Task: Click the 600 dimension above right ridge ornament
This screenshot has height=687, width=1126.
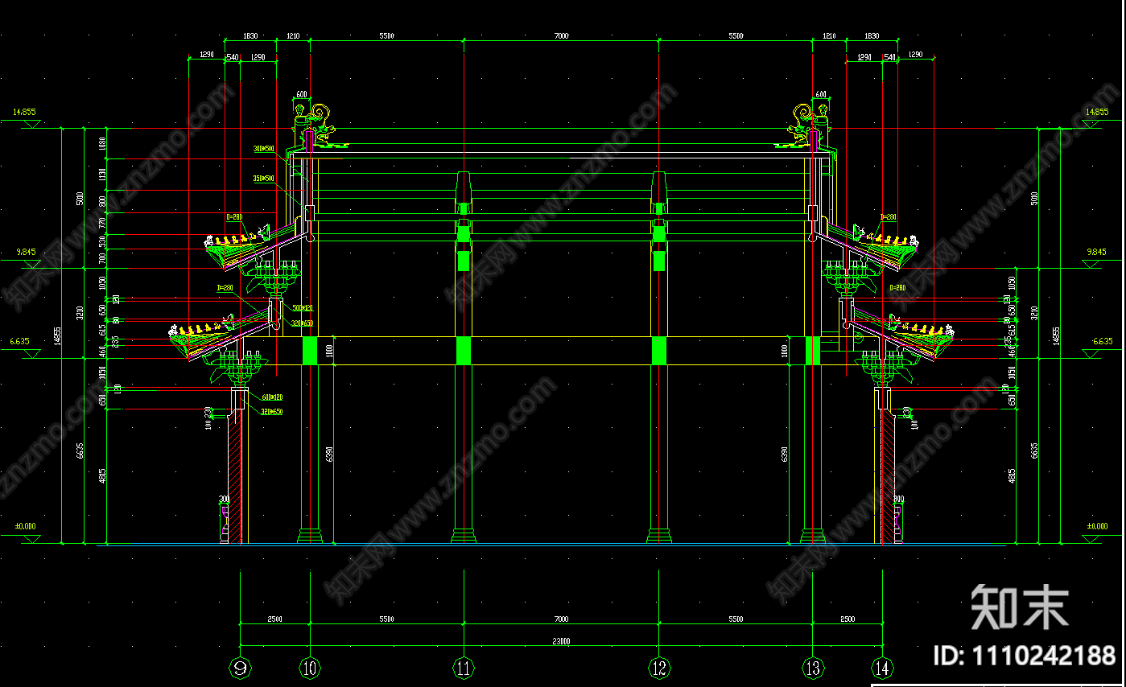Action: (x=821, y=95)
